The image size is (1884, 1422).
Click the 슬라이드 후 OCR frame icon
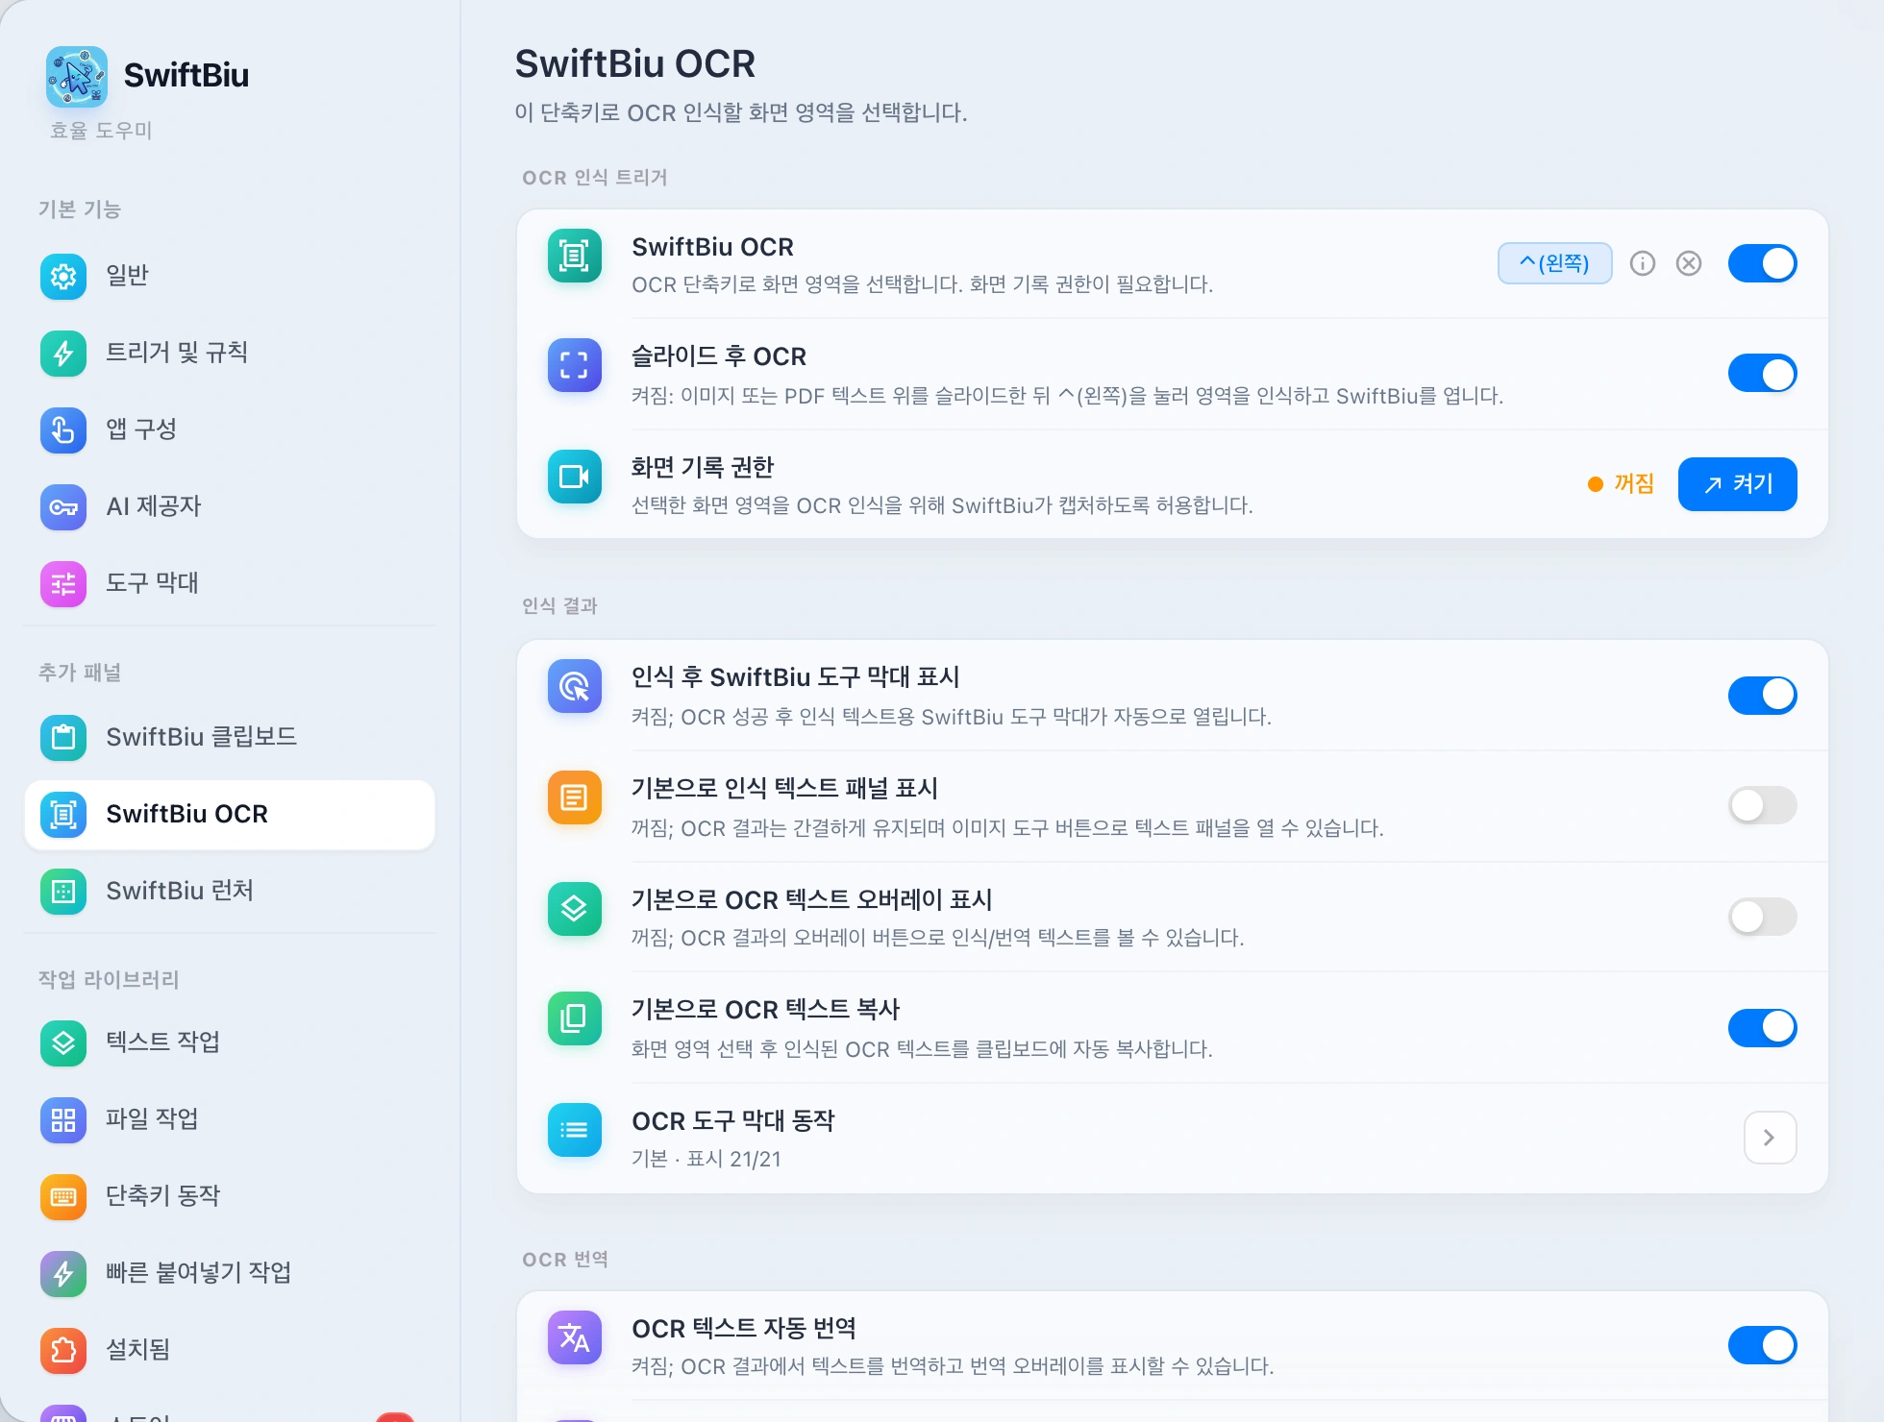[575, 365]
